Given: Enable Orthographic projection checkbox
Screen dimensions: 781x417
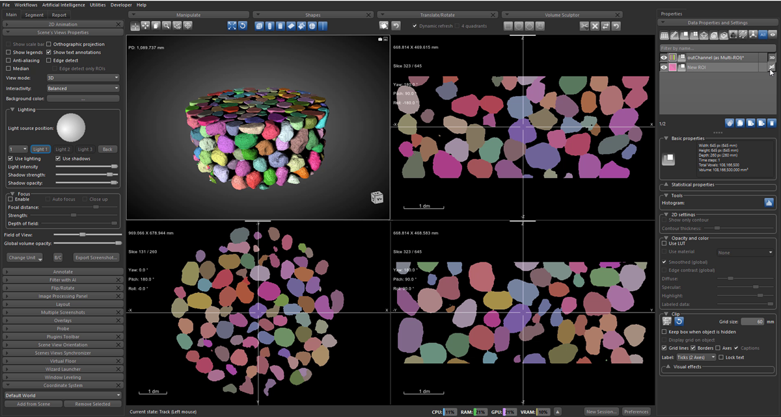Looking at the screenshot, I should pyautogui.click(x=49, y=44).
